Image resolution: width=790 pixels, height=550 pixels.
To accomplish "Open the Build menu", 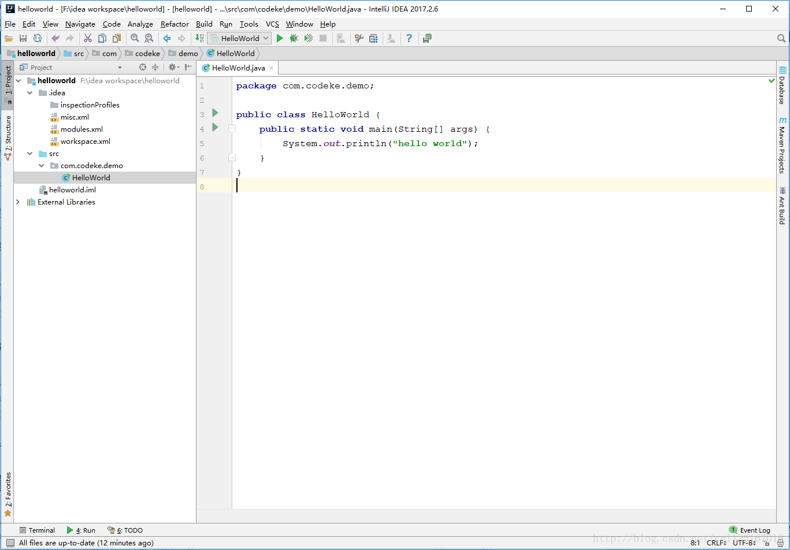I will point(204,24).
